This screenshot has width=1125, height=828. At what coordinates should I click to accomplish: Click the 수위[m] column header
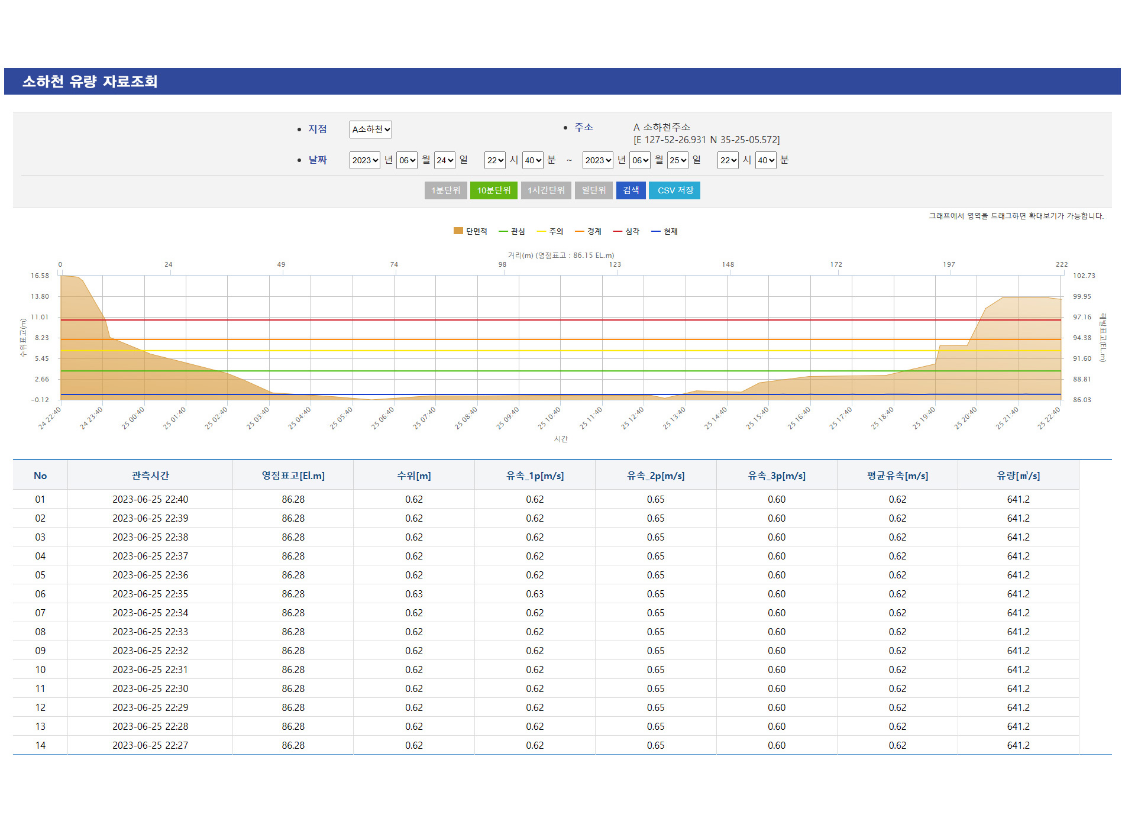(414, 476)
